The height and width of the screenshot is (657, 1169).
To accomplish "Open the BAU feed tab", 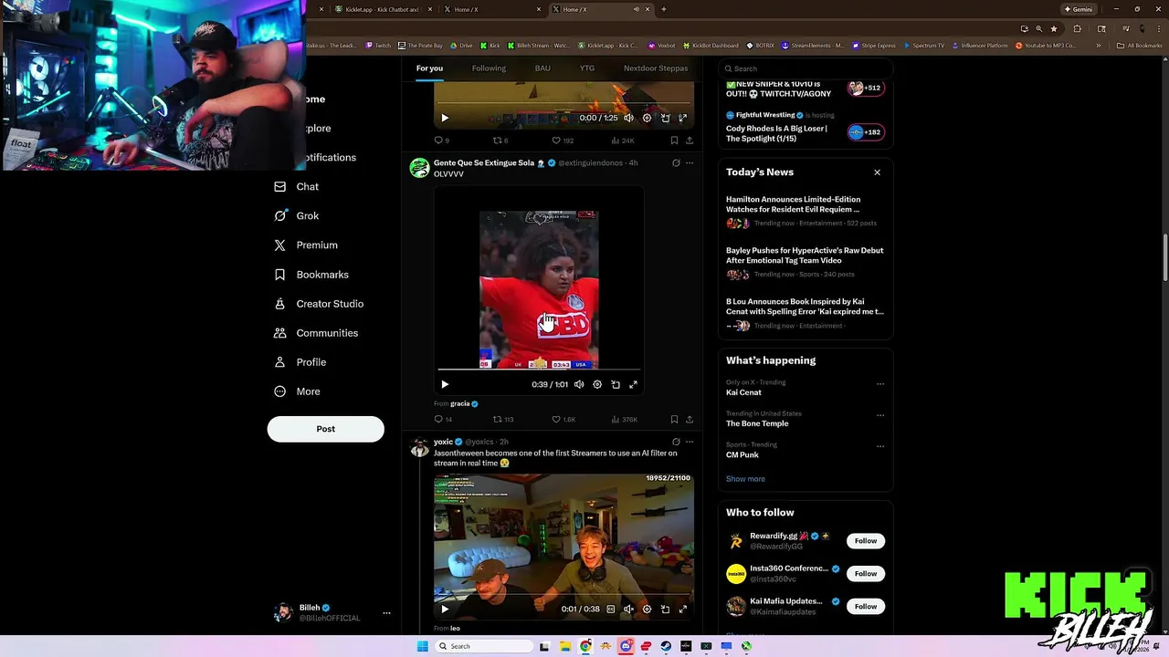I will tap(542, 68).
